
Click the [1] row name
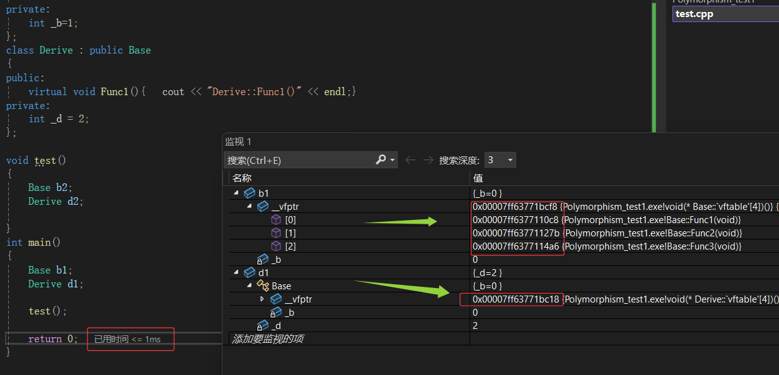pyautogui.click(x=291, y=233)
